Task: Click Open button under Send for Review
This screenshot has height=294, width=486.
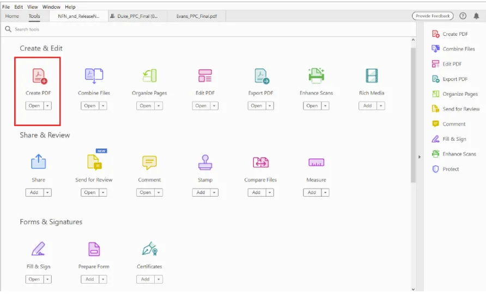Action: coord(90,192)
